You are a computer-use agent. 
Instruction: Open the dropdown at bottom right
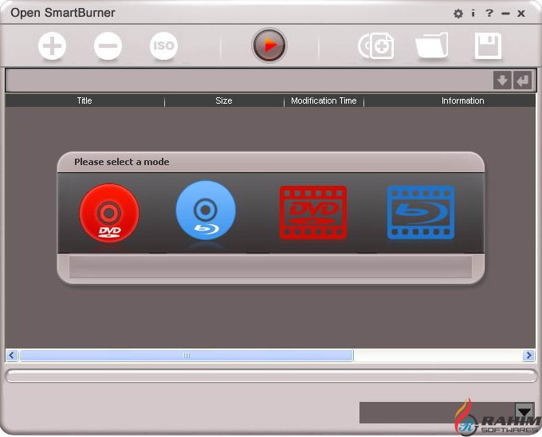coord(524,411)
